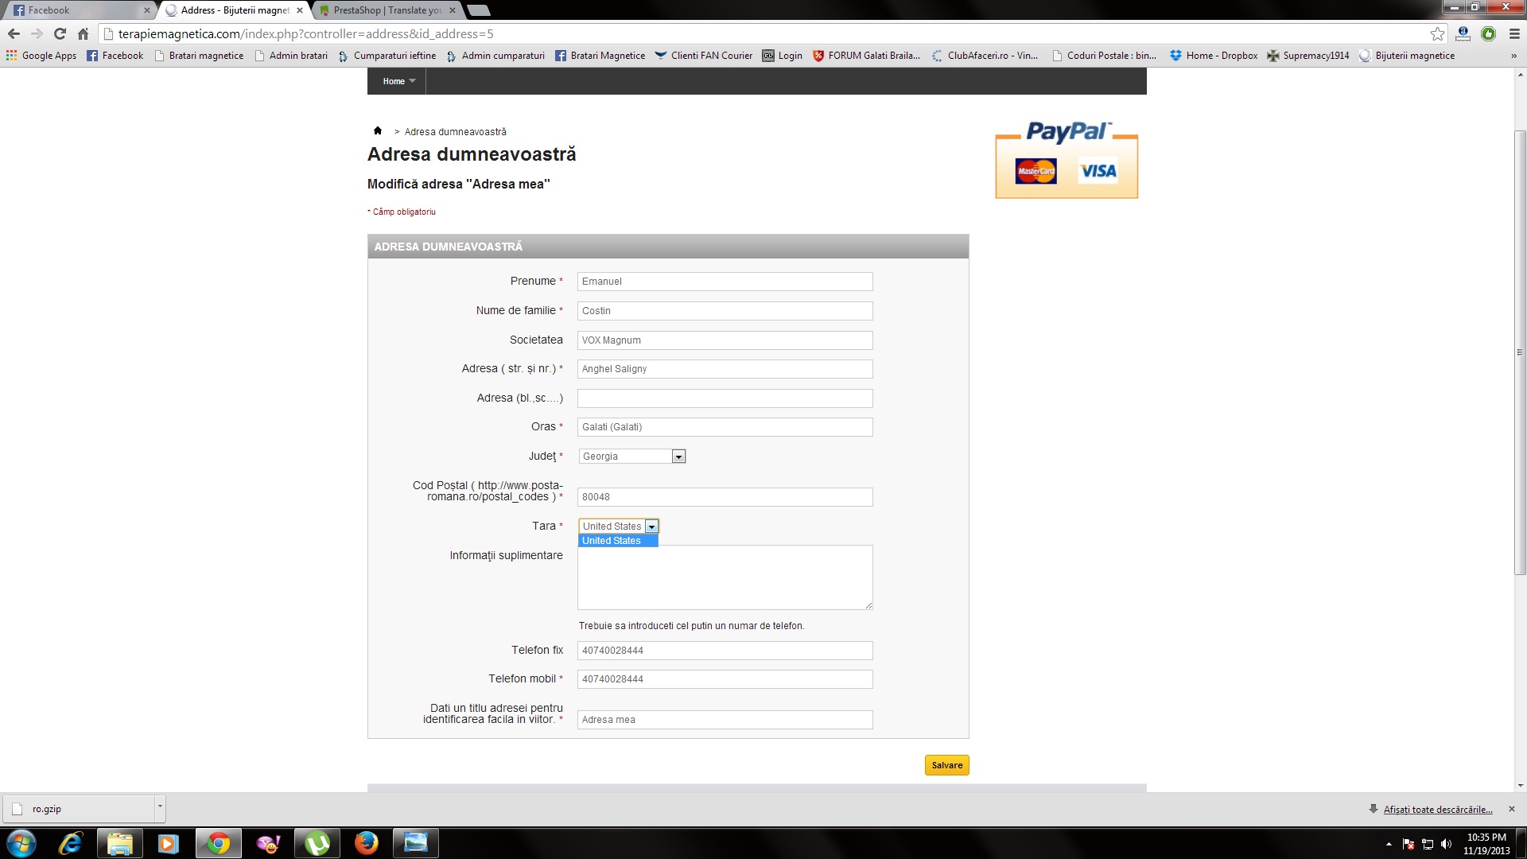
Task: Open uTorrent from the taskbar
Action: click(317, 843)
